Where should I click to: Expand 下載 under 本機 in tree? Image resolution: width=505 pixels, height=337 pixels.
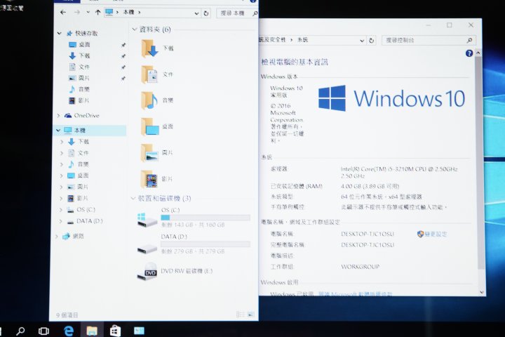62,142
